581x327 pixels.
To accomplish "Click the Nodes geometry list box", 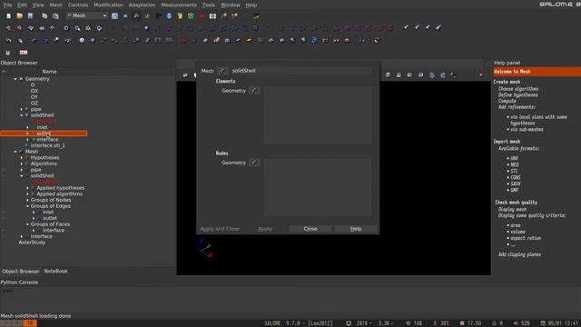I will [318, 187].
